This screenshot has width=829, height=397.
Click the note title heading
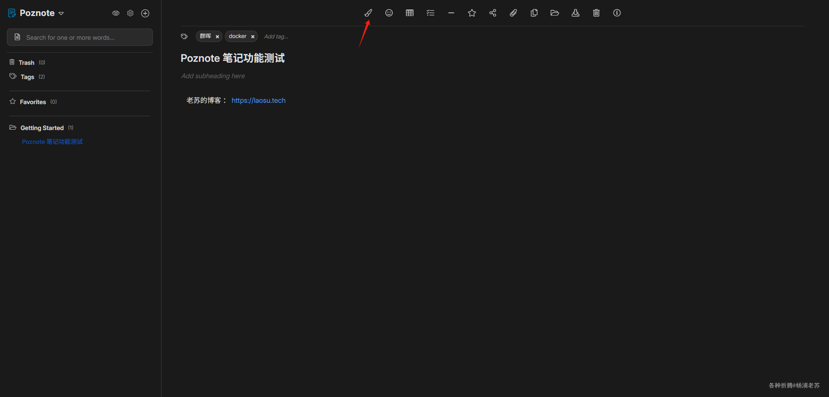pyautogui.click(x=233, y=58)
